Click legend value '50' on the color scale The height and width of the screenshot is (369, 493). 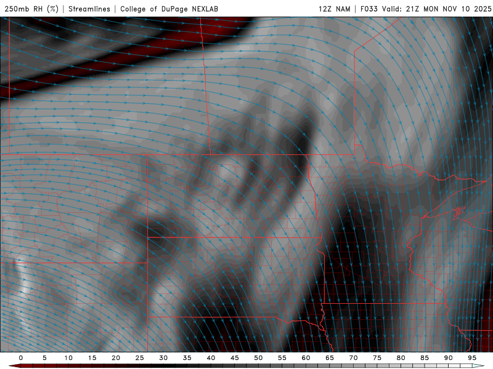258,358
